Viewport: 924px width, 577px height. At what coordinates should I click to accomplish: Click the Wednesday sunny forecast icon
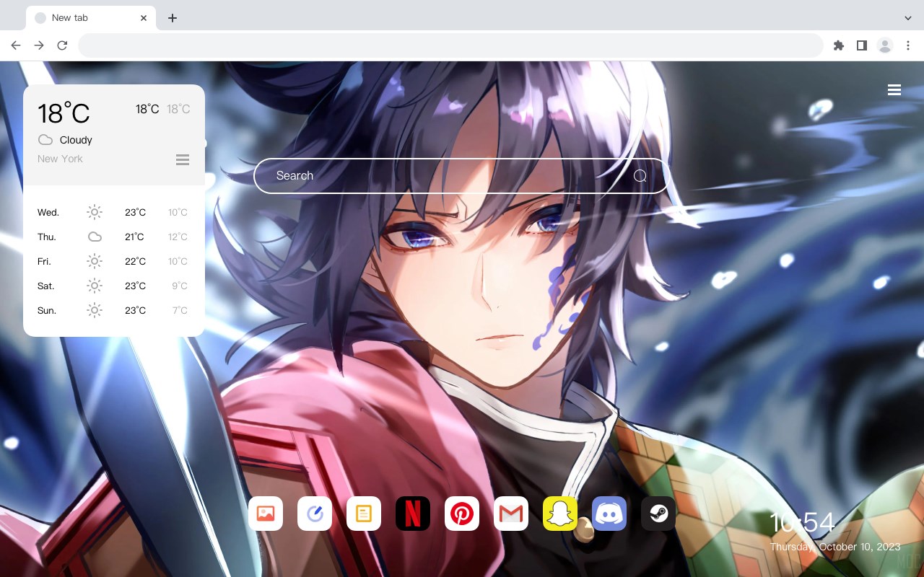[95, 212]
